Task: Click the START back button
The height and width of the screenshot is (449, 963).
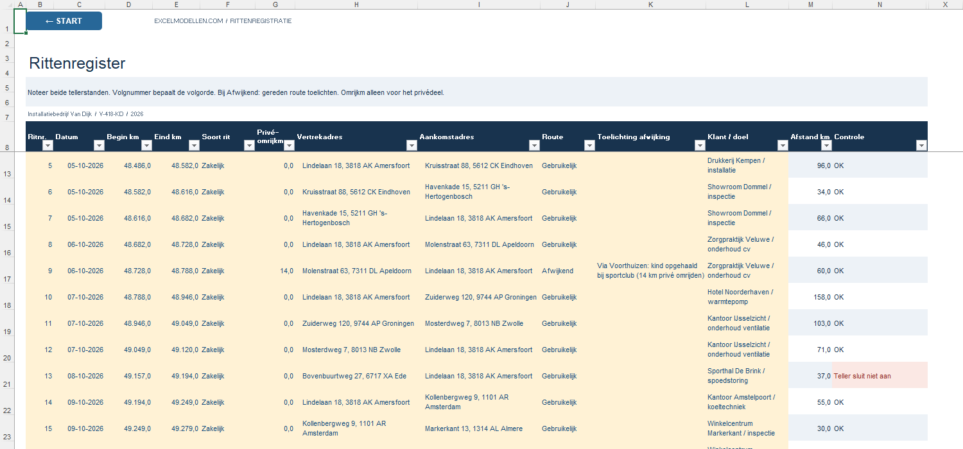Action: 64,21
